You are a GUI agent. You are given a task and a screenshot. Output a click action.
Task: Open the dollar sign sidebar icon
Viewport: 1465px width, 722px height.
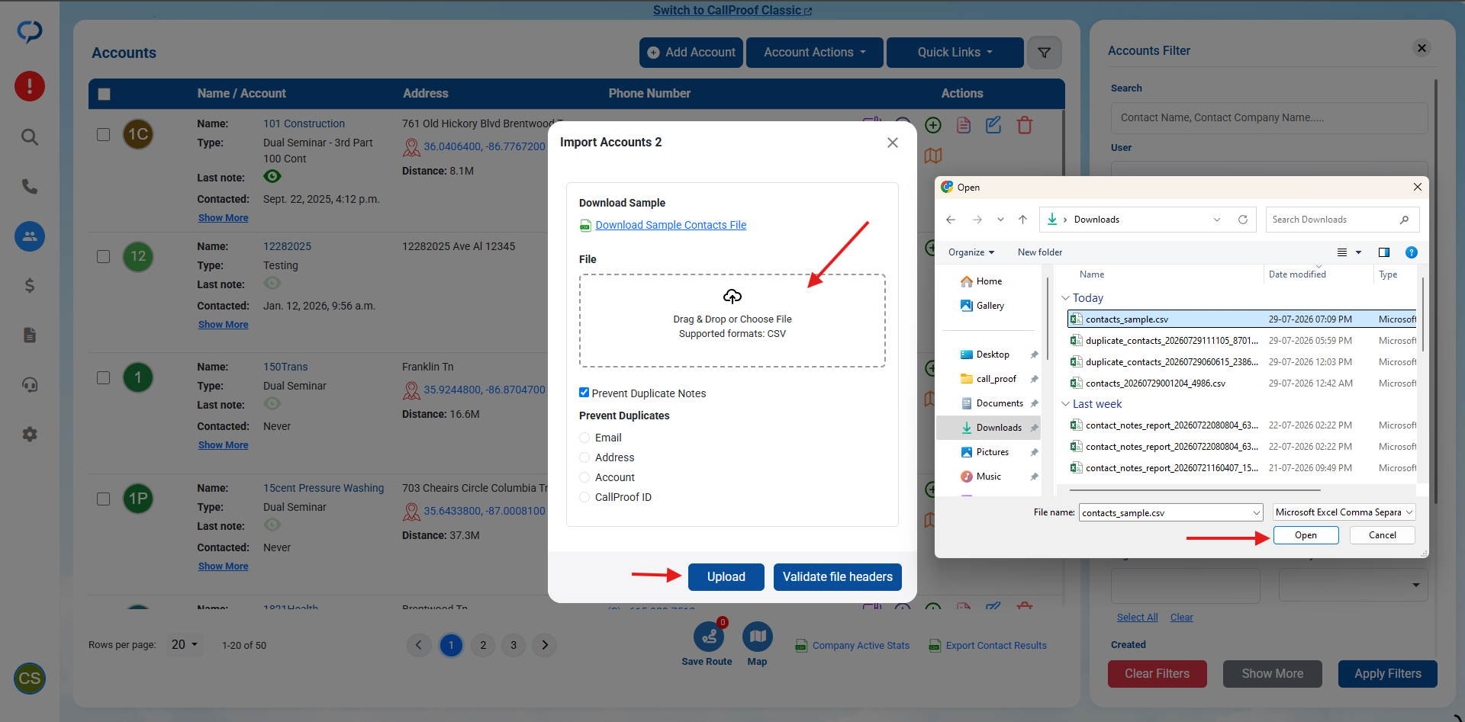click(30, 285)
